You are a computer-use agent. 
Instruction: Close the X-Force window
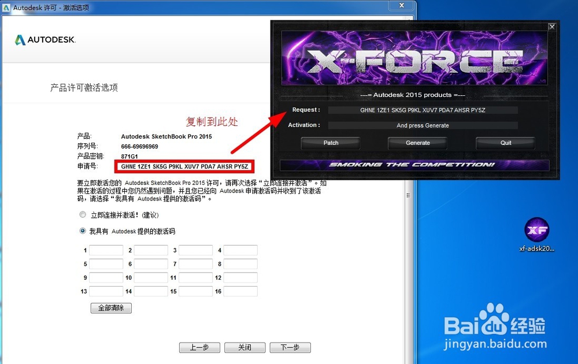click(x=552, y=27)
